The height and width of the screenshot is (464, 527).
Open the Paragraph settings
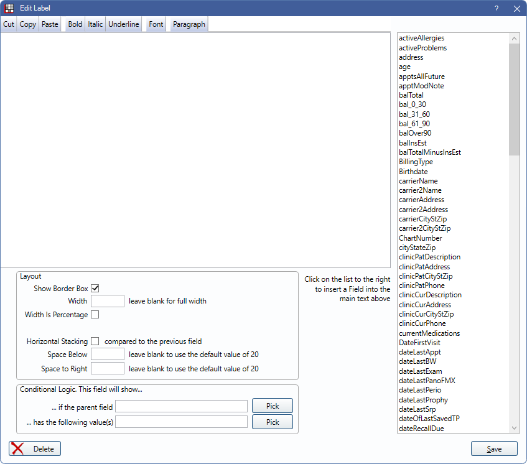189,24
